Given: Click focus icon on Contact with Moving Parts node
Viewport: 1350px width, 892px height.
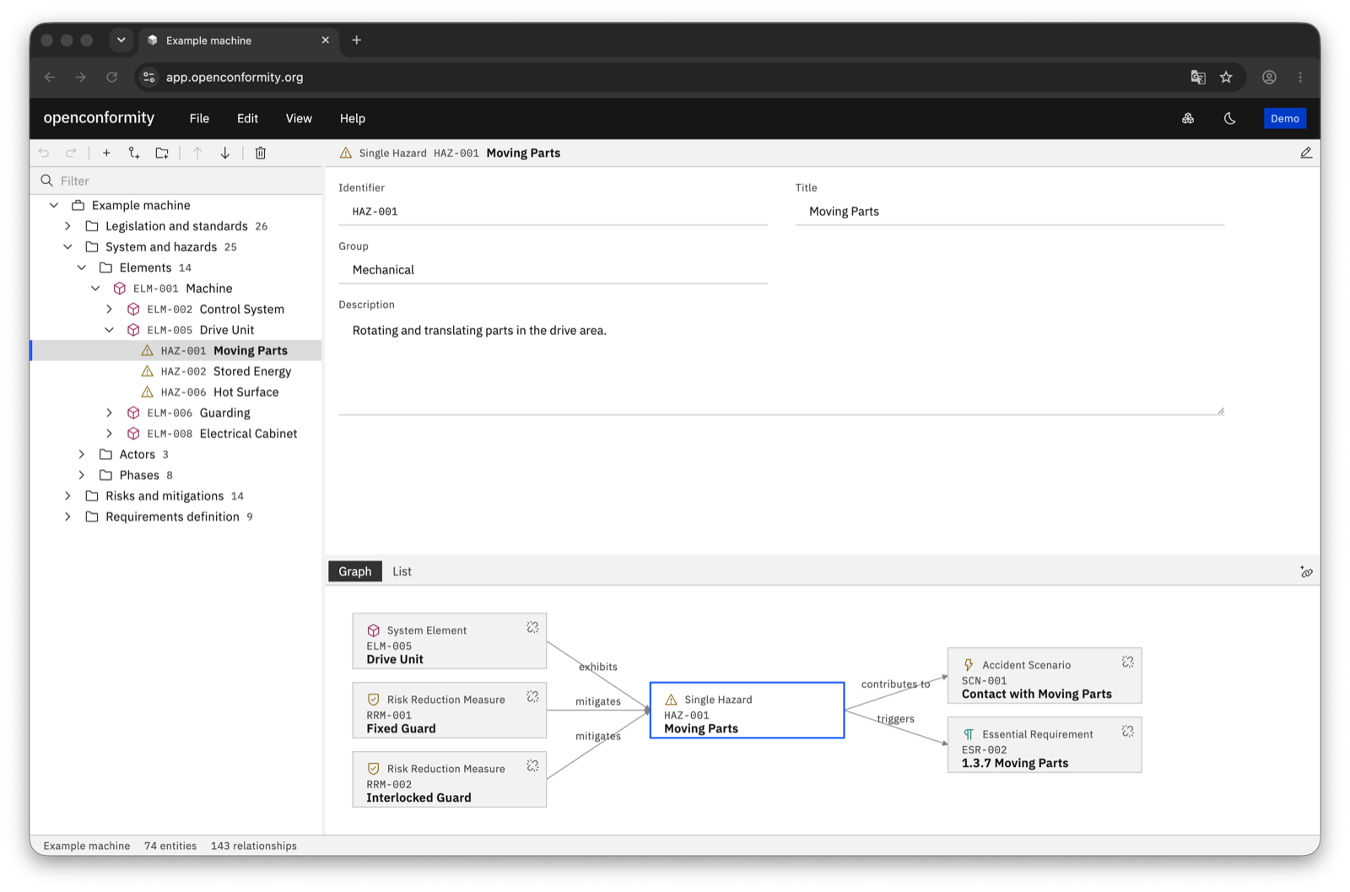Looking at the screenshot, I should click(x=1128, y=662).
